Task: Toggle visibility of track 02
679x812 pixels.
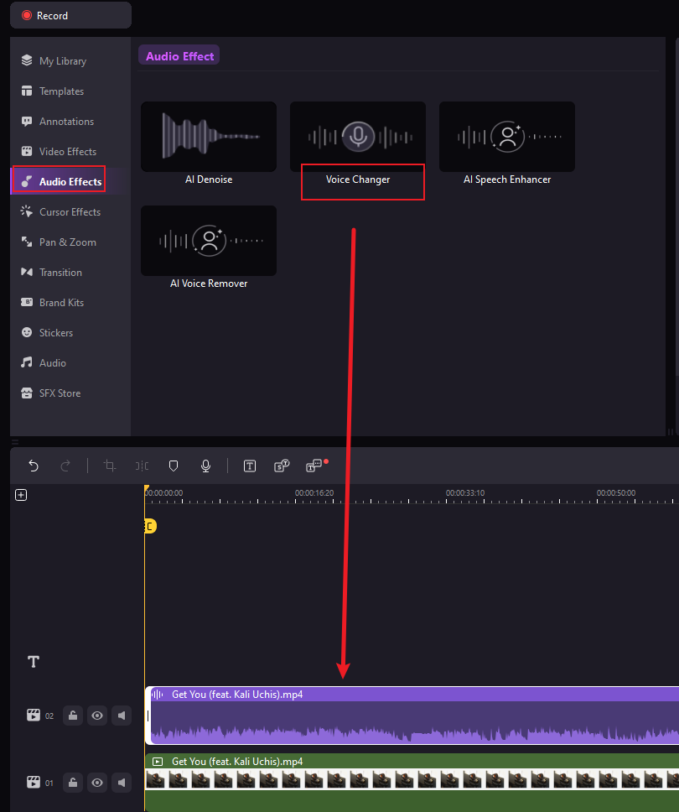Action: pyautogui.click(x=96, y=716)
